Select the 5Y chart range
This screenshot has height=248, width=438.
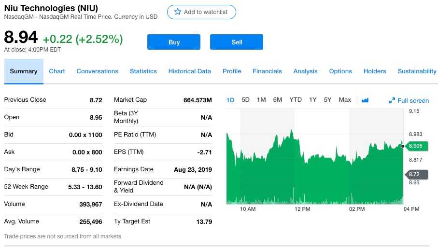coord(328,100)
